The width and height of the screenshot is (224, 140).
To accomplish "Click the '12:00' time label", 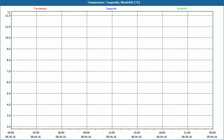I will pos(111,133).
